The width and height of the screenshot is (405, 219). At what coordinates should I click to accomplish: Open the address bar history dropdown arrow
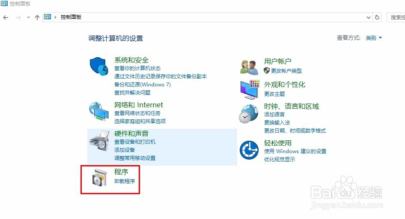click(369, 18)
